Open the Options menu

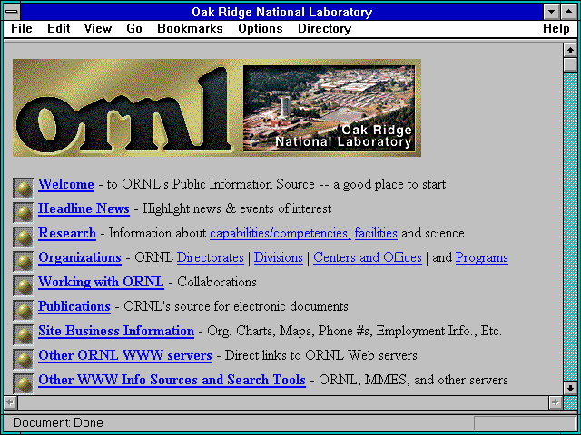[261, 28]
